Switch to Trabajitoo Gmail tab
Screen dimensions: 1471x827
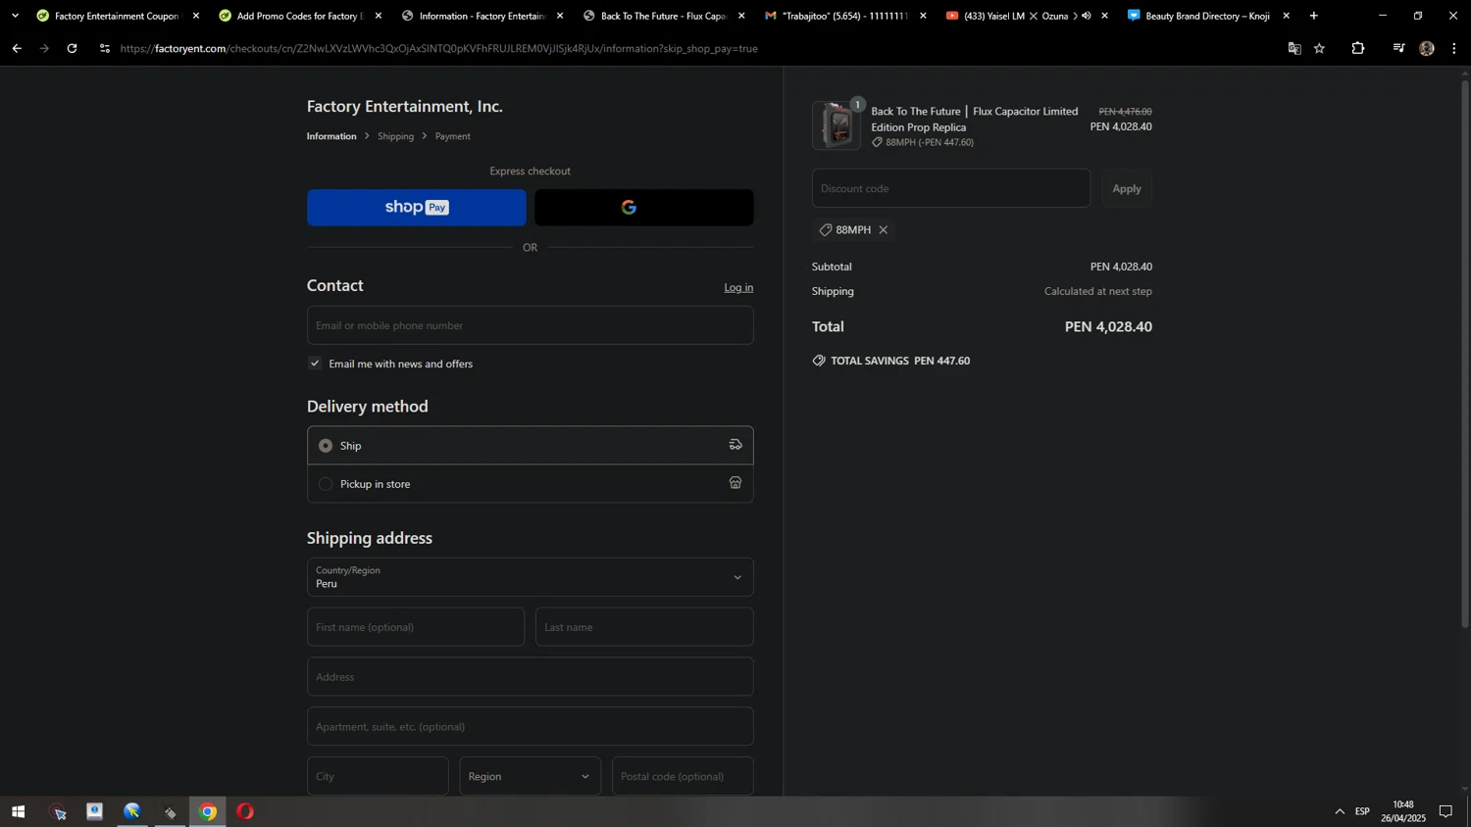pyautogui.click(x=843, y=16)
